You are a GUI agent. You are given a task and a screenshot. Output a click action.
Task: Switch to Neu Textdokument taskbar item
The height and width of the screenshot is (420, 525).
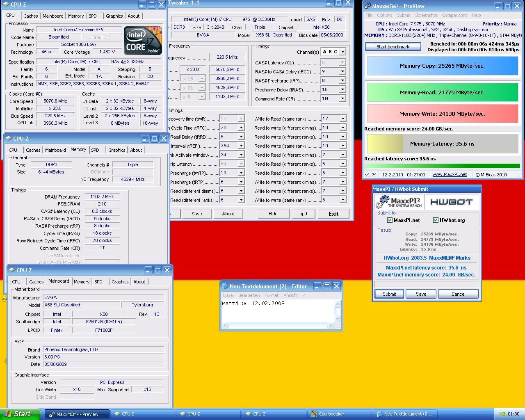(404, 414)
